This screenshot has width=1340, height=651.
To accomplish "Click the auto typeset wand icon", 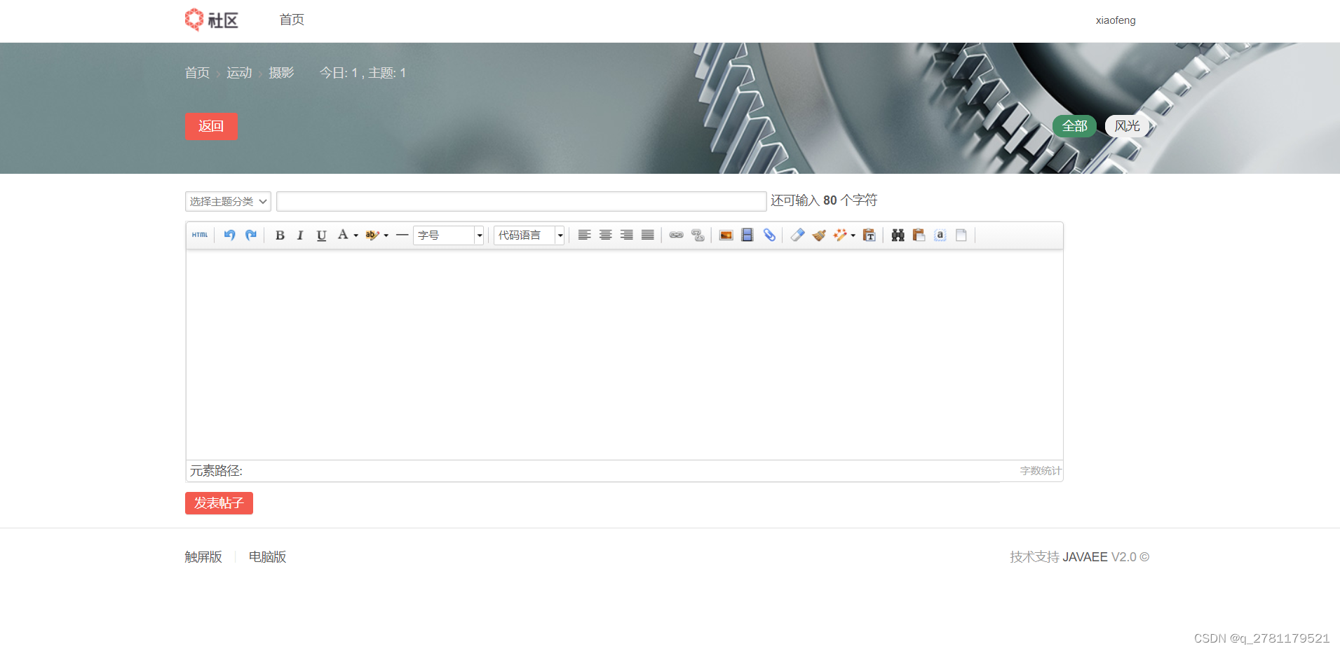I will [x=840, y=235].
